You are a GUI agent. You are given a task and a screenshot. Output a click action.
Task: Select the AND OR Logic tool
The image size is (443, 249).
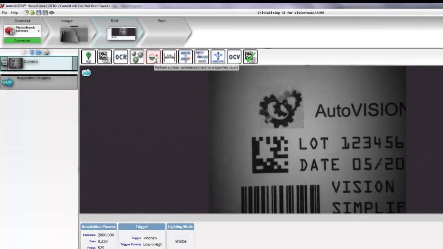pyautogui.click(x=218, y=57)
